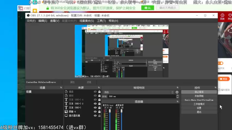
Task: Open 历史 clock icon in browser
Action: coord(222,15)
